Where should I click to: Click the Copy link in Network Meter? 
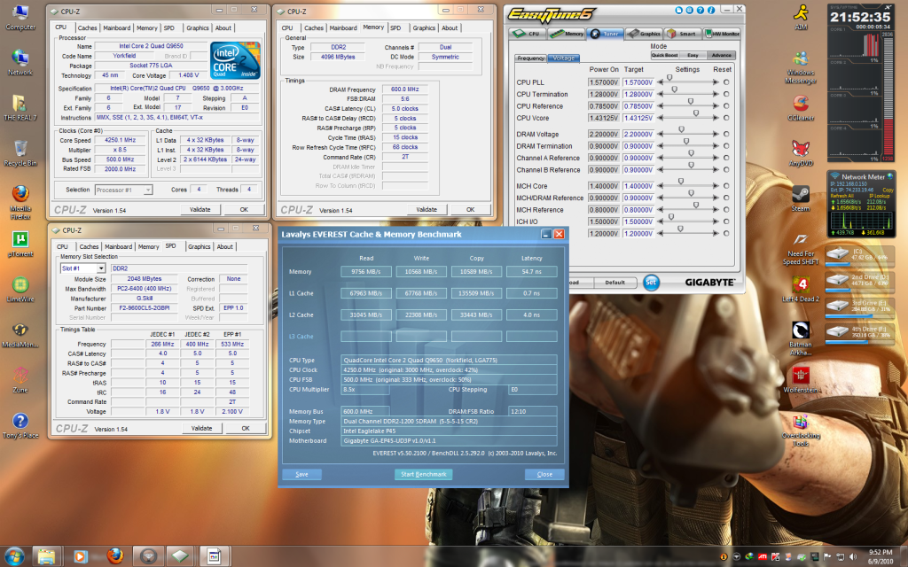tap(888, 190)
